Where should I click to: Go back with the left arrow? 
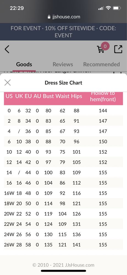point(7,49)
